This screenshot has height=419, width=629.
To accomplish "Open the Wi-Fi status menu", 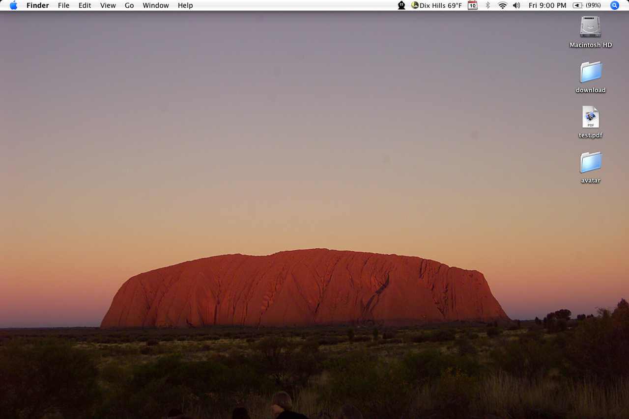I will [502, 5].
